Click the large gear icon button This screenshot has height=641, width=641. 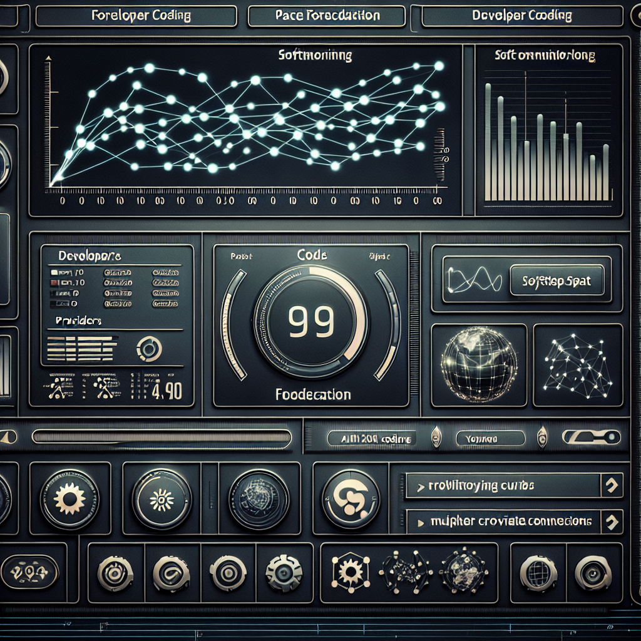(x=69, y=499)
